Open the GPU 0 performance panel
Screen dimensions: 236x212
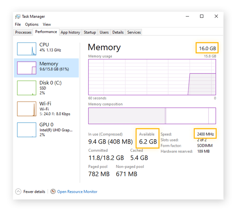[26, 129]
